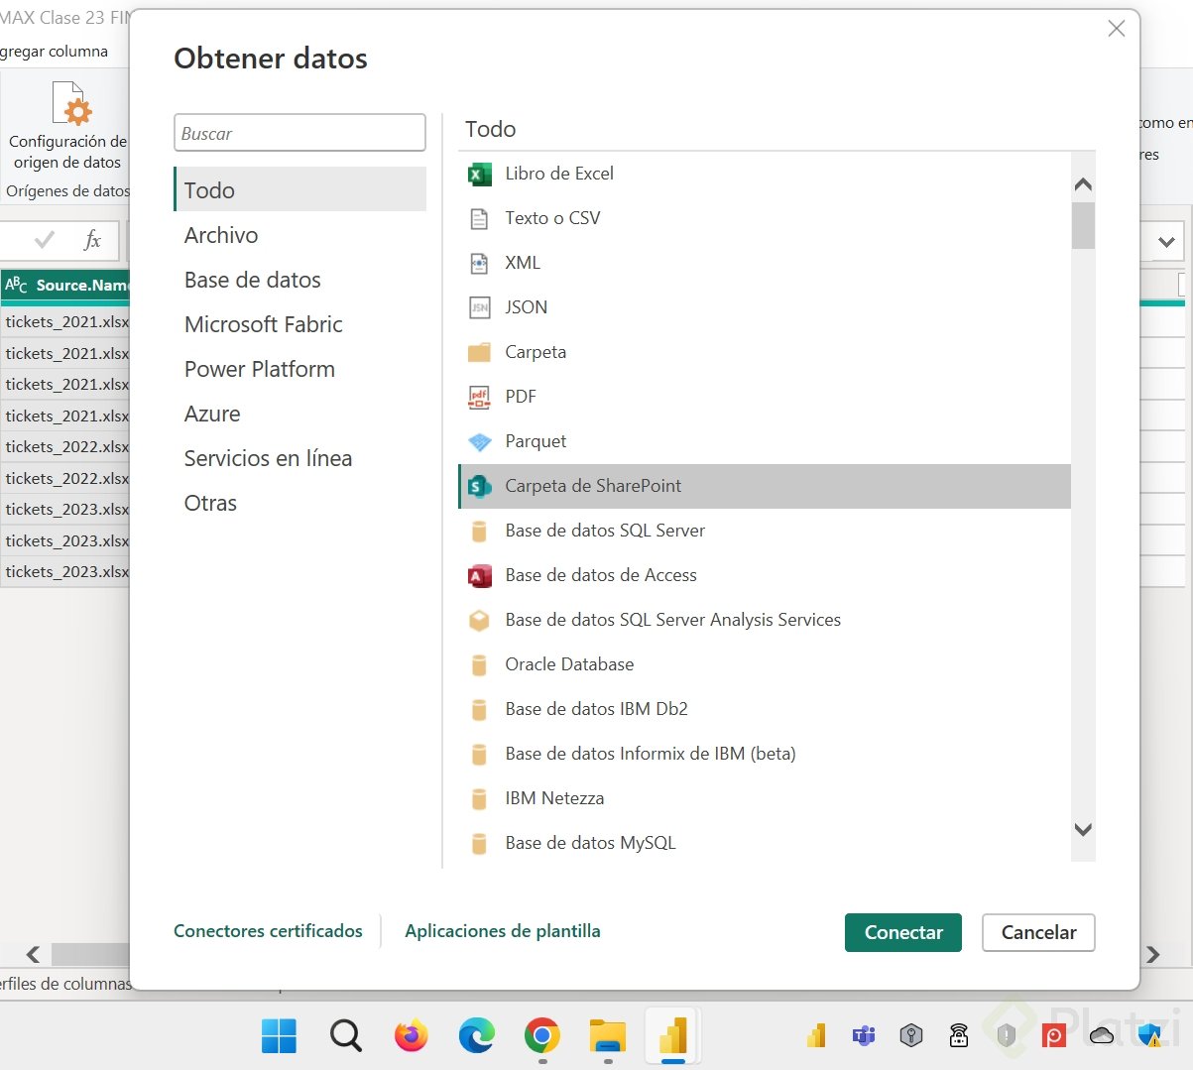1193x1070 pixels.
Task: Click the IBM Netezza icon
Action: 479,799
